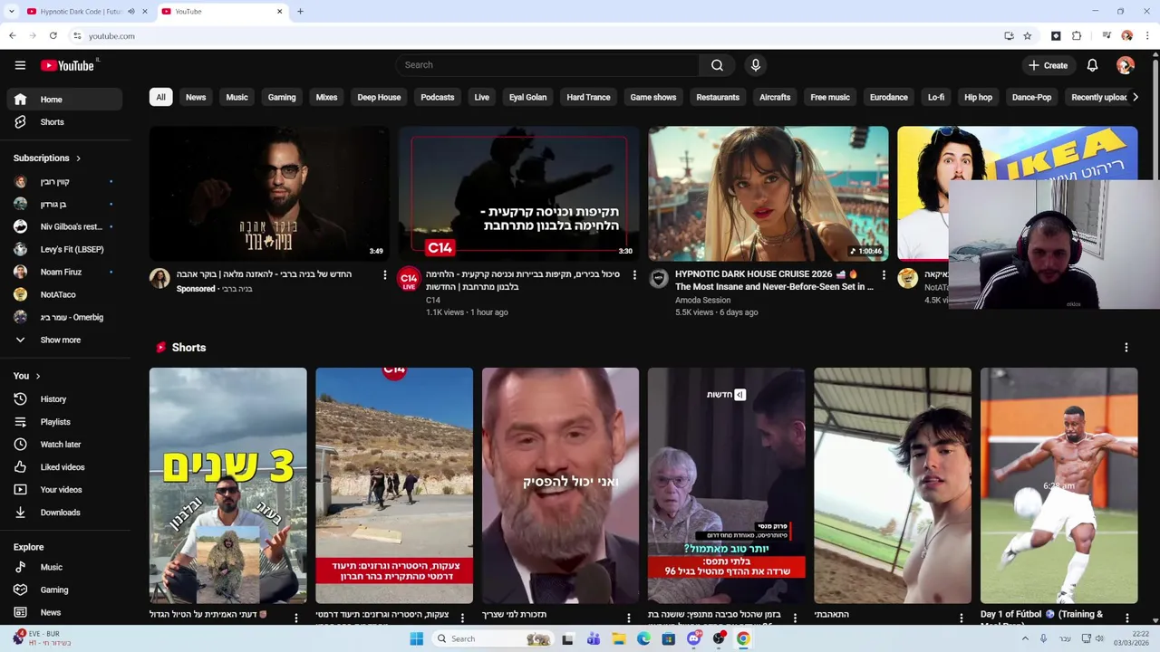Open the '3 שנים' short thumbnail

[x=228, y=485]
